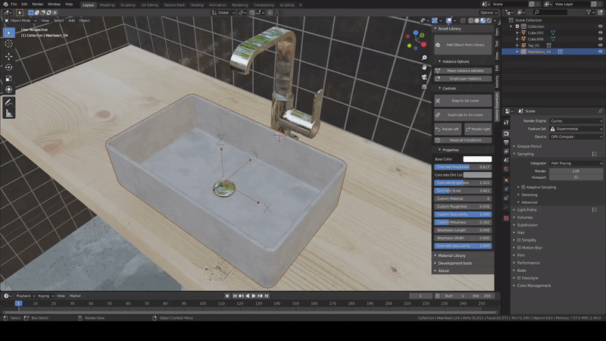Open the Device GPU Compute dropdown
606x341 pixels.
point(576,137)
